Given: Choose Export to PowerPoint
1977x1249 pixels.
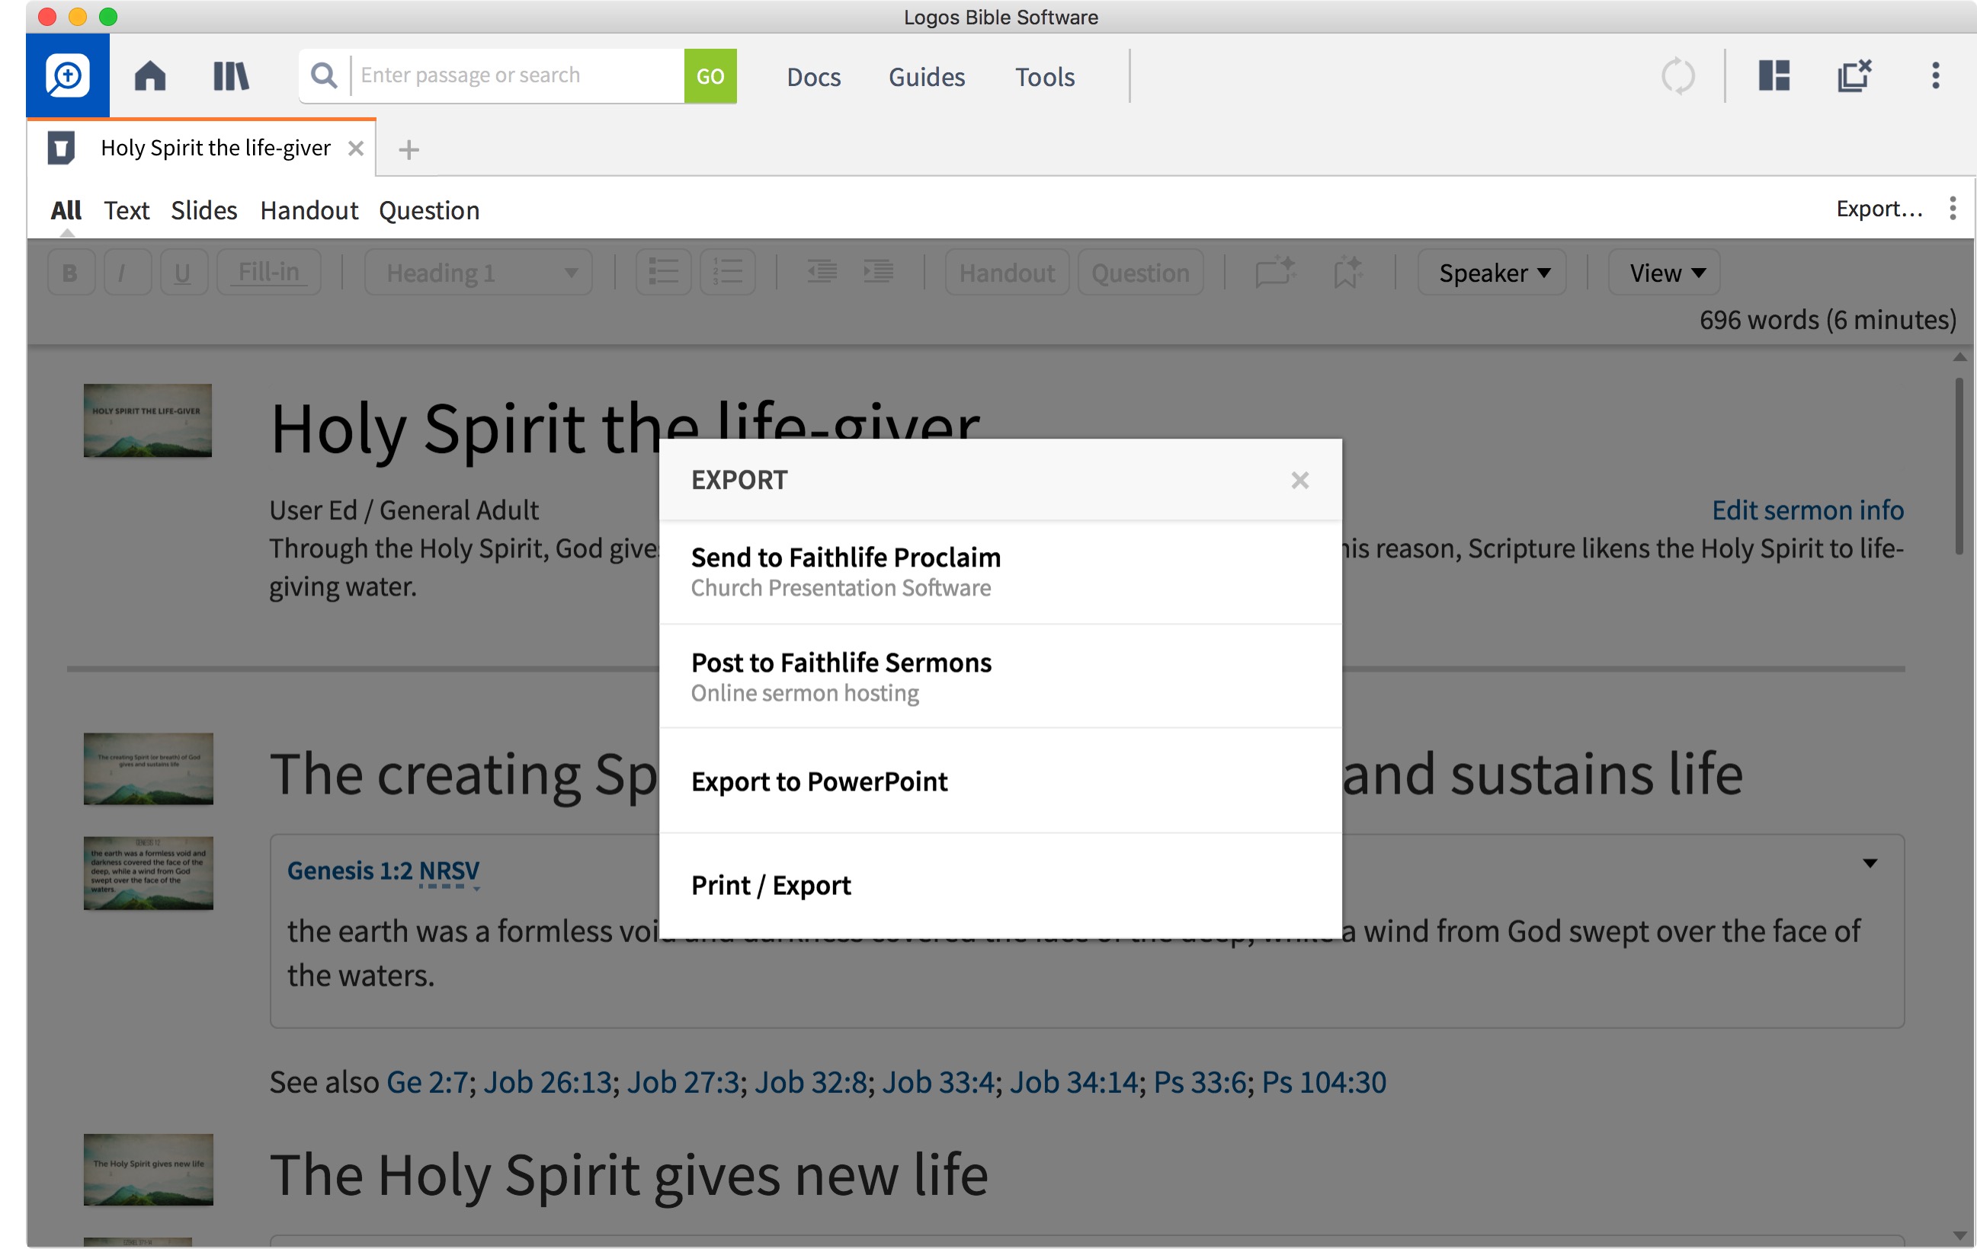Looking at the screenshot, I should (1000, 781).
